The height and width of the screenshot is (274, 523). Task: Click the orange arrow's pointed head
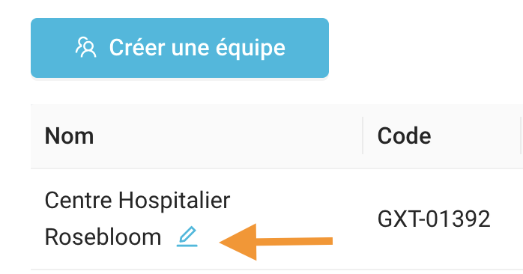pyautogui.click(x=238, y=242)
